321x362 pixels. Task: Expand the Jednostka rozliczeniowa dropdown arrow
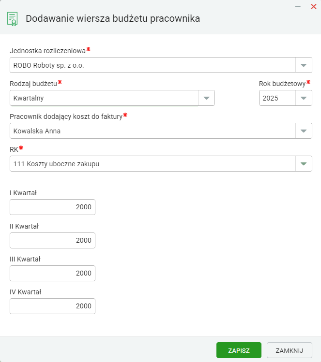coord(304,65)
